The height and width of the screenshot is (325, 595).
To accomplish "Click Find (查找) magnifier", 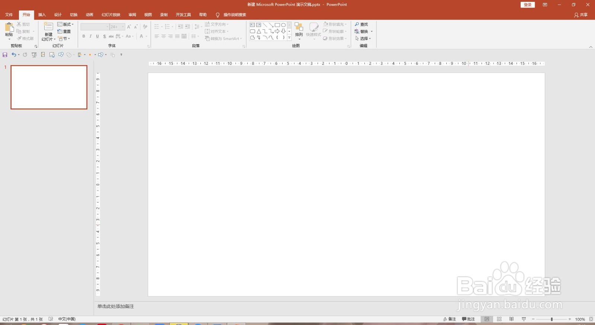I will coord(361,24).
